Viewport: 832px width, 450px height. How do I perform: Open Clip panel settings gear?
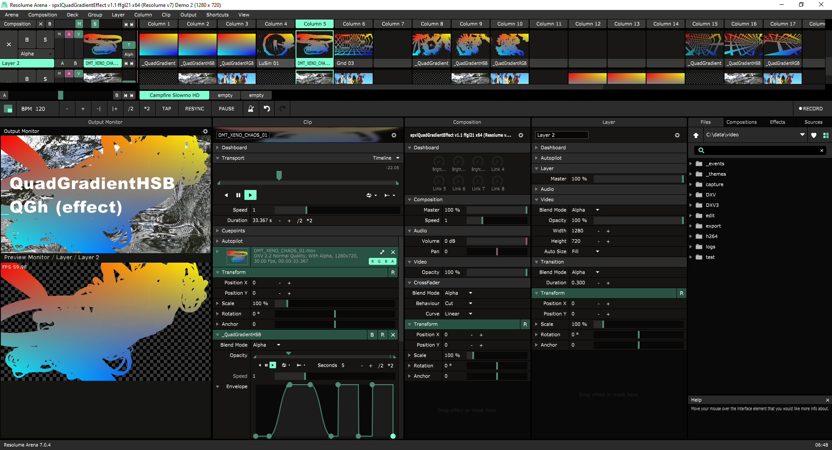394,135
